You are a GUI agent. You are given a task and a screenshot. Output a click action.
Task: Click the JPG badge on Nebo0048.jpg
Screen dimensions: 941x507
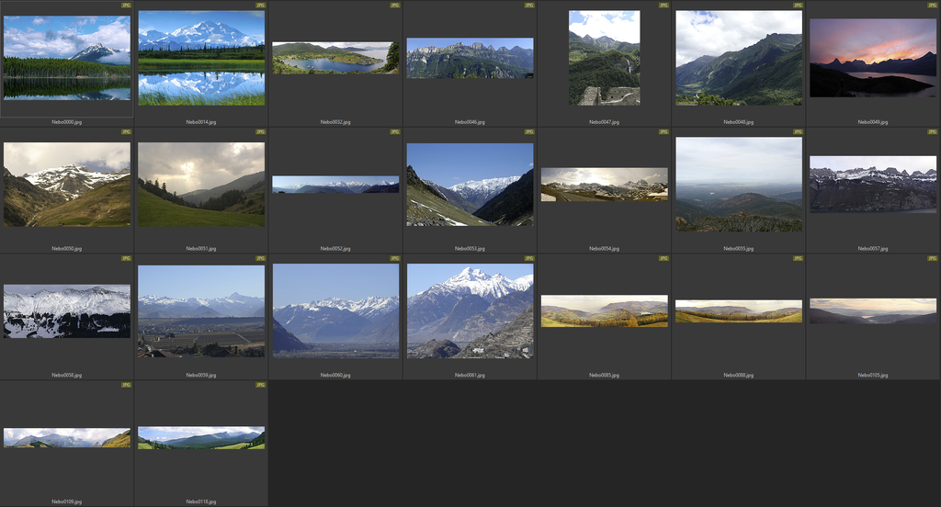[797, 5]
